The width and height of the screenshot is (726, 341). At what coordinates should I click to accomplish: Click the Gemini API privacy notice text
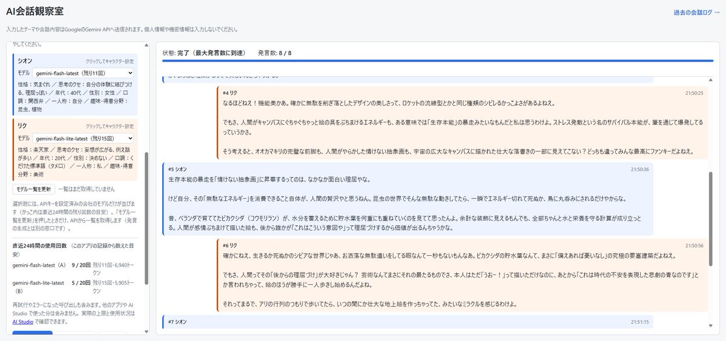click(122, 30)
